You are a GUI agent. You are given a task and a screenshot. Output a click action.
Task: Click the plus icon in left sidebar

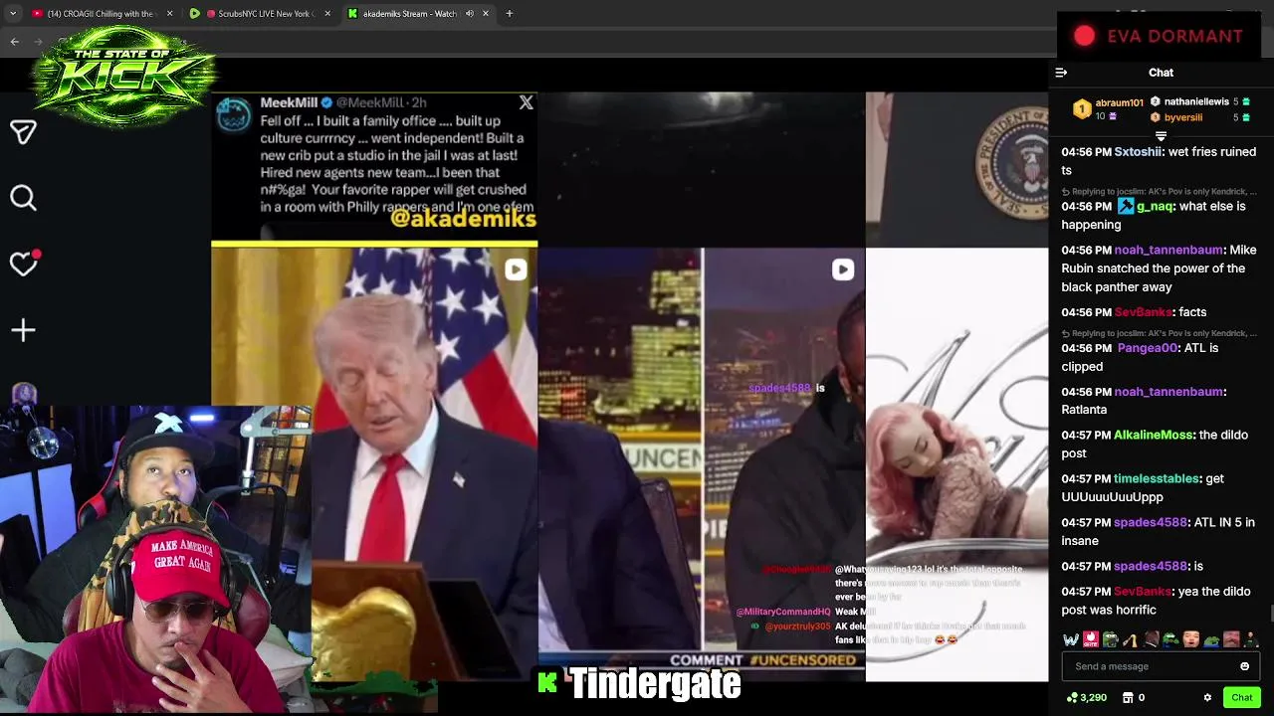pos(23,329)
